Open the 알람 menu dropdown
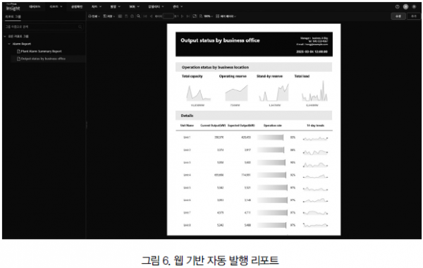 coord(115,6)
